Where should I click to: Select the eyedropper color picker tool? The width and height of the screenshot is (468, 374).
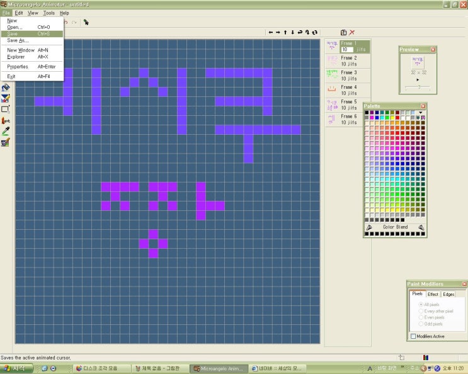(6, 131)
